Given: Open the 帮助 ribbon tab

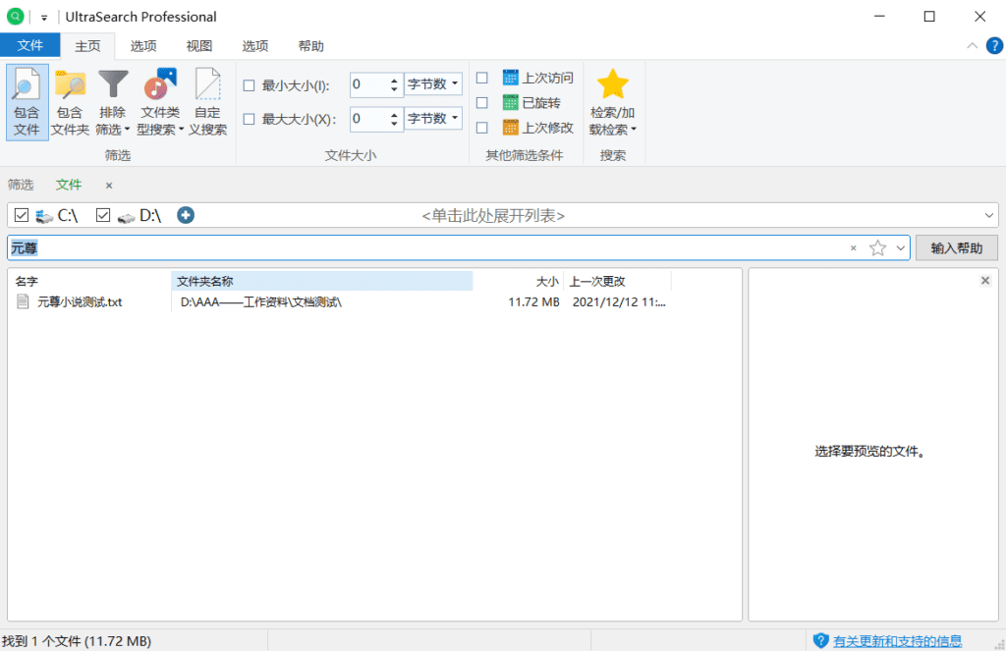Looking at the screenshot, I should [311, 46].
